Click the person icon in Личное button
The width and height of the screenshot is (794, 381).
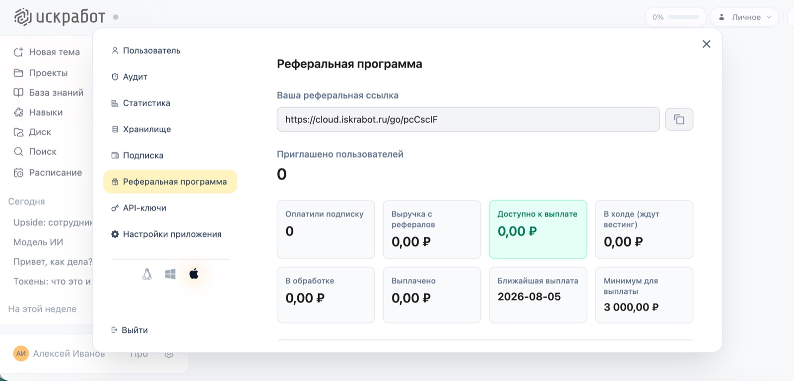(722, 17)
